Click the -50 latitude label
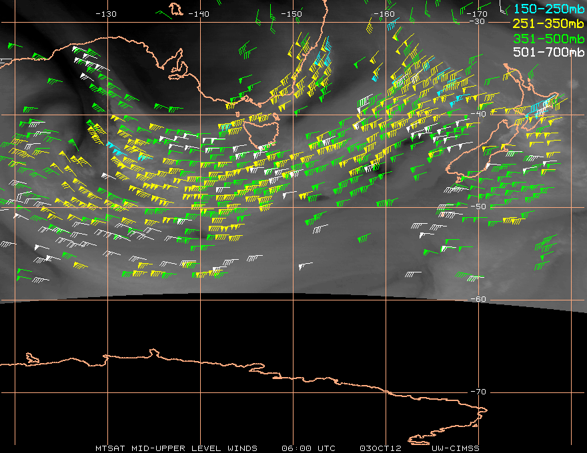 [x=478, y=207]
